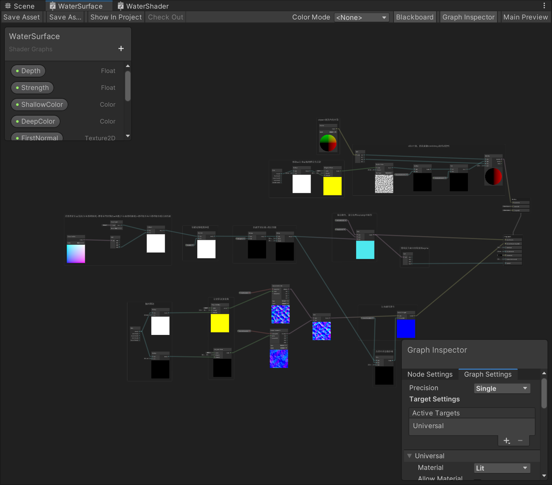Open the window options kebab menu
The width and height of the screenshot is (552, 485).
tap(544, 6)
